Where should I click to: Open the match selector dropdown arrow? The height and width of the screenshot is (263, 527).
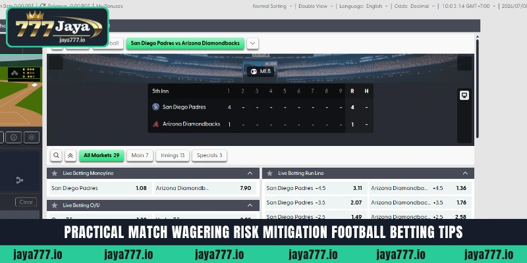(253, 43)
